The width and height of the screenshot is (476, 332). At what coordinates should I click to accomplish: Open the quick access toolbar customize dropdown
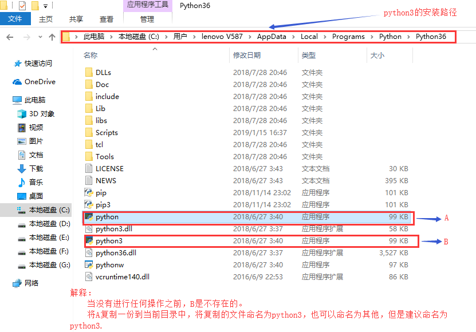pyautogui.click(x=45, y=6)
